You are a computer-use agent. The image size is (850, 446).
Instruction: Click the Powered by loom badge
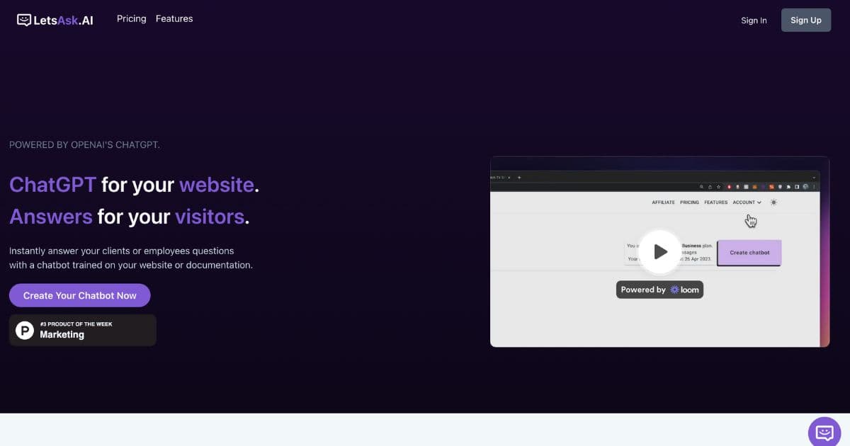pyautogui.click(x=659, y=290)
